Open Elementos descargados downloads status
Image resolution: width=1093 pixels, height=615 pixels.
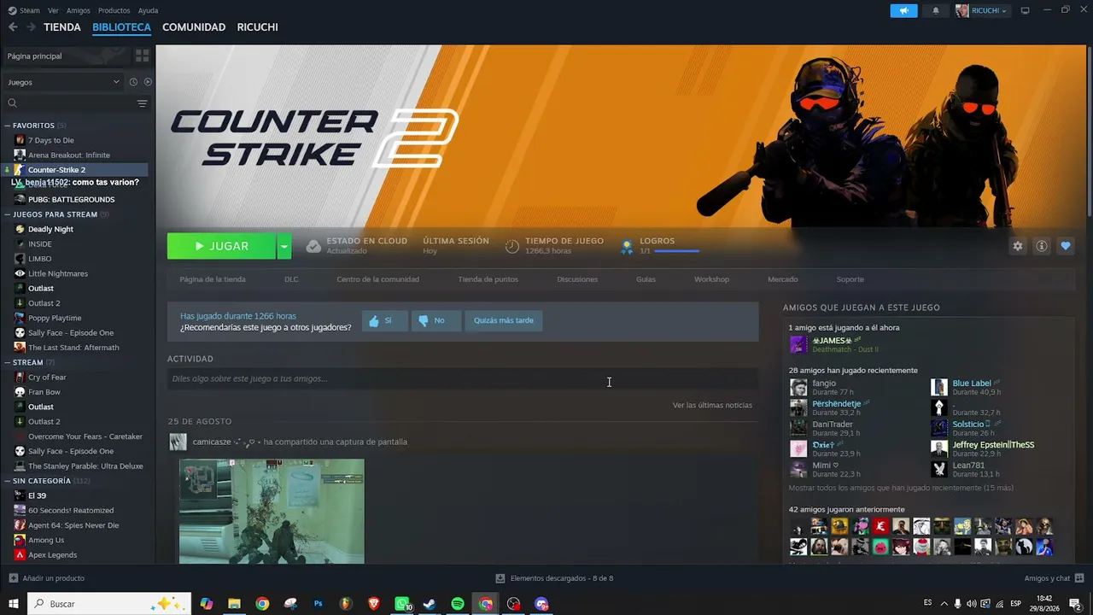pyautogui.click(x=554, y=578)
